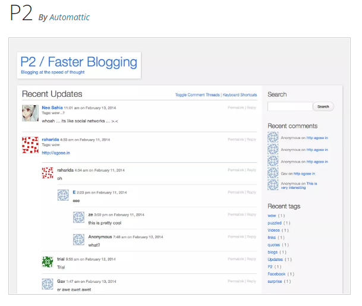Click the 'wow' tag under raharida's 4:33 post
Image resolution: width=362 pixels, height=306 pixels.
56,145
